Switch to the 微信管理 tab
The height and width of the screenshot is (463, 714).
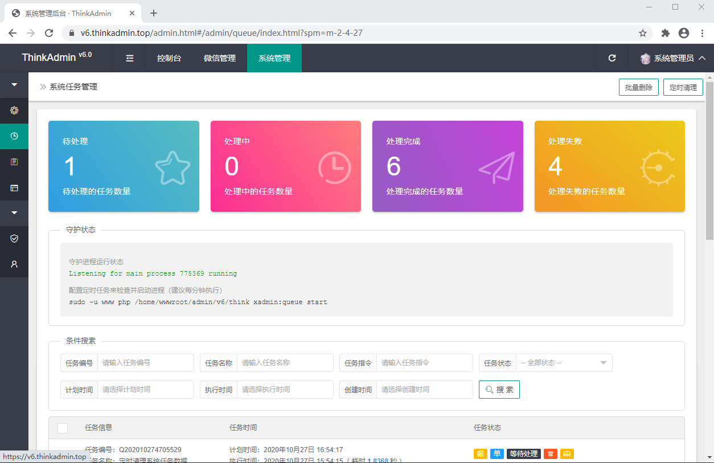point(220,58)
